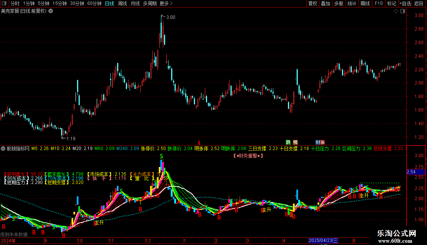Select the 60分钟 period
The height and width of the screenshot is (245, 427).
[x=94, y=3]
